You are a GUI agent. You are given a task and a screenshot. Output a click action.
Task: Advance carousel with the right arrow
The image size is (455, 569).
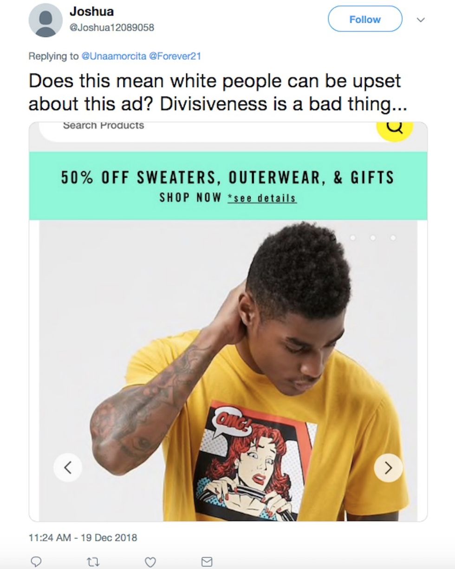pyautogui.click(x=388, y=467)
